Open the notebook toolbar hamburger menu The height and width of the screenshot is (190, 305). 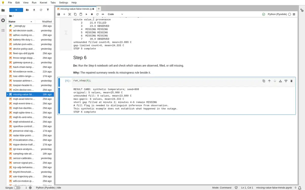click(294, 14)
